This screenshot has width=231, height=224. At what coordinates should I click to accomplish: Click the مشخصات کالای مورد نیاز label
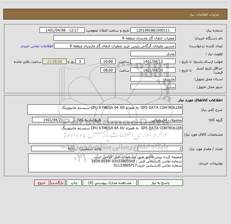[203, 134]
